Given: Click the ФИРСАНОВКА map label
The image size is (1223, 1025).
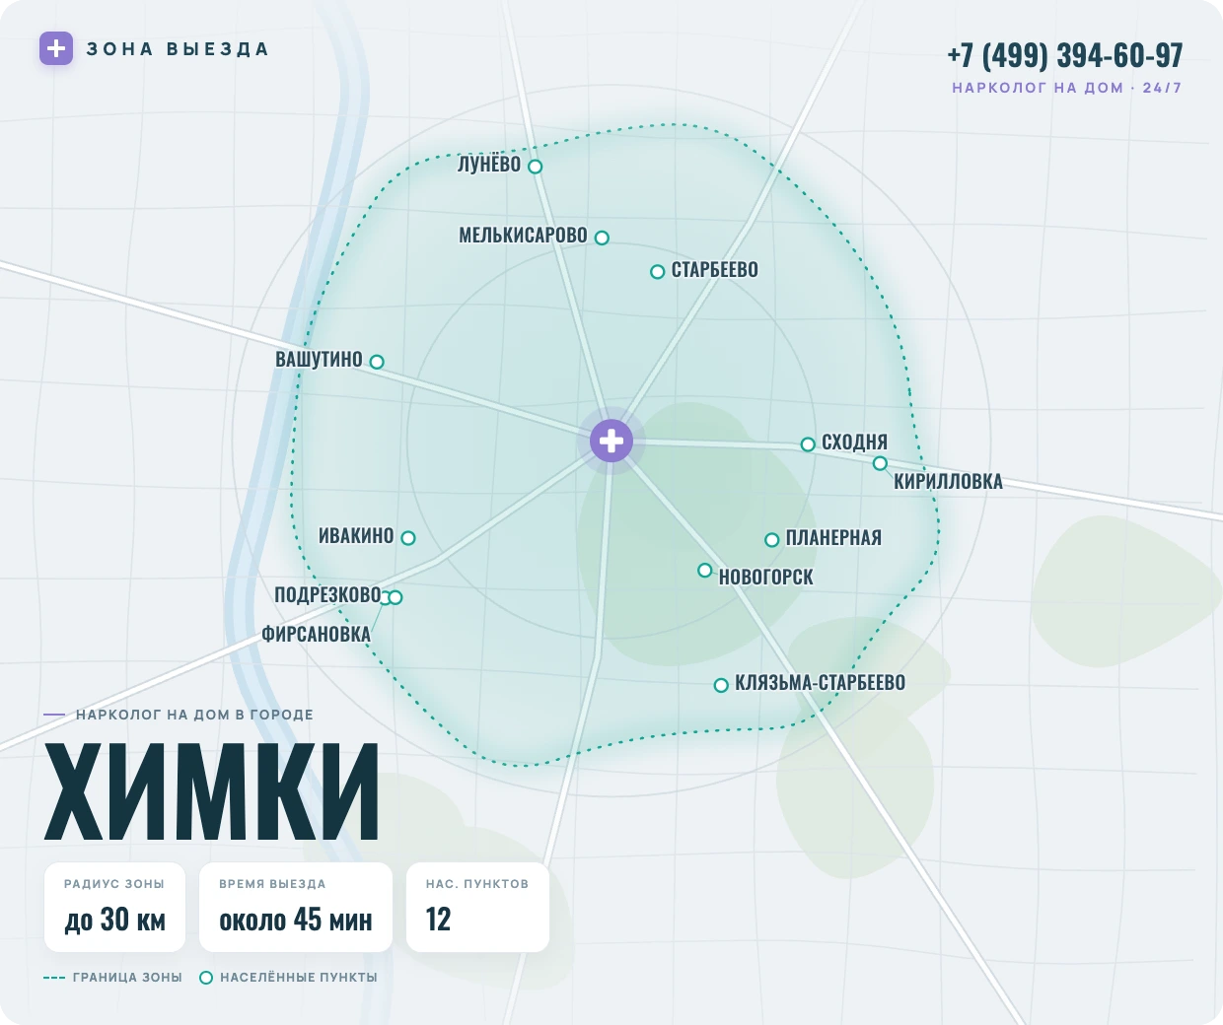Looking at the screenshot, I should pos(316,635).
